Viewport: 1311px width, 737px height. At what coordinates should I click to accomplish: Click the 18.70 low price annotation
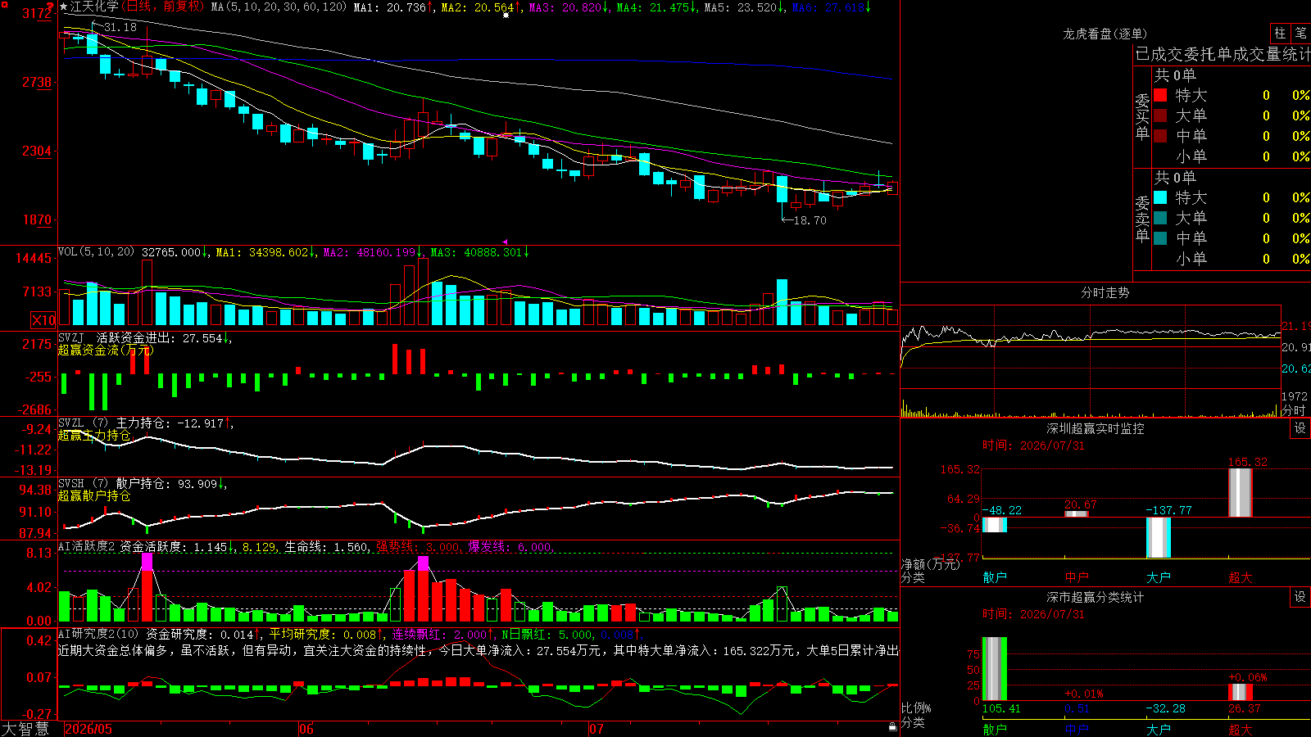click(x=810, y=220)
